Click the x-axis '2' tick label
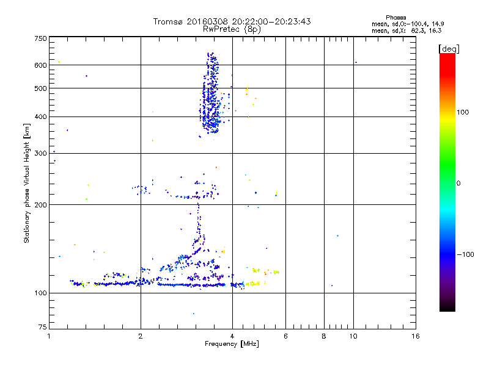Image resolution: width=489 pixels, height=366 pixels. 141,336
